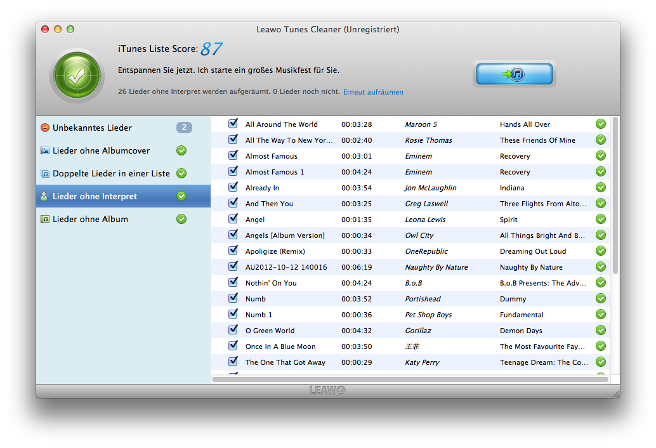Click the album cover icon in the sidebar
Image resolution: width=656 pixels, height=448 pixels.
tap(45, 150)
